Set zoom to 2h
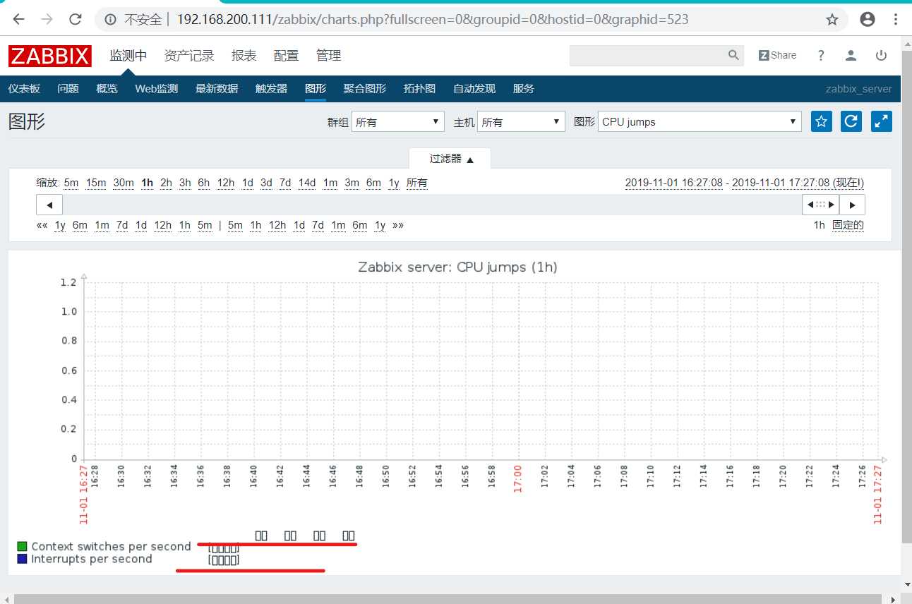 (166, 183)
